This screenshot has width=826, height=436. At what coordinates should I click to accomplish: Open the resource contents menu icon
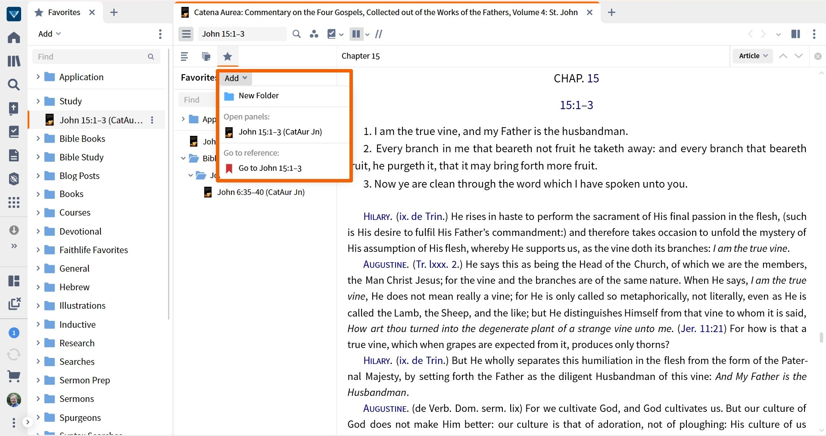click(x=186, y=34)
